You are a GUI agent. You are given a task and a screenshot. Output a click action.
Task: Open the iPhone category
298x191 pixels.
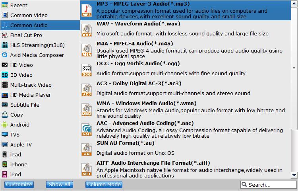click(40, 164)
